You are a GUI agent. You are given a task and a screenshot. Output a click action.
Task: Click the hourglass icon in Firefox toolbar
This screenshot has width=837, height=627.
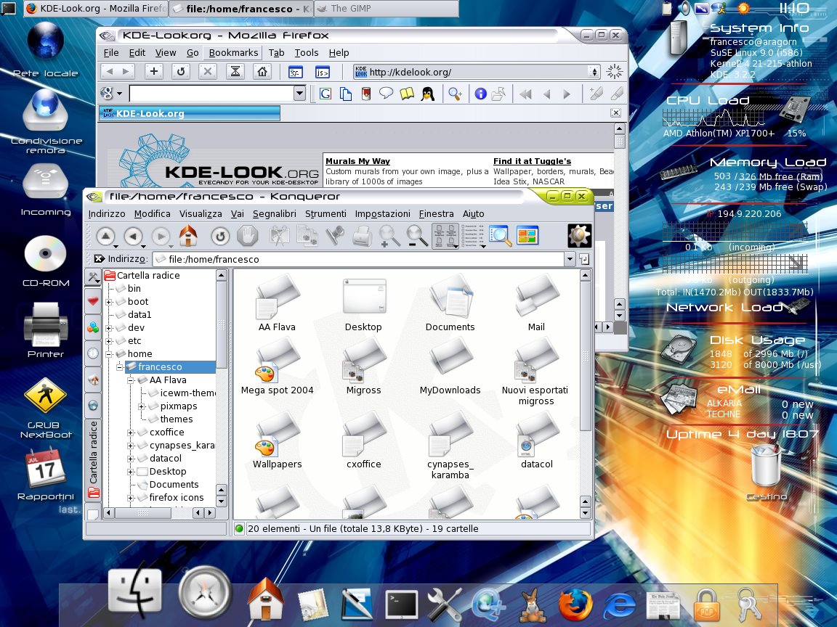pos(235,71)
